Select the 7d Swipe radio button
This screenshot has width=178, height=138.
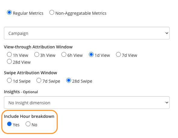pos(39,80)
